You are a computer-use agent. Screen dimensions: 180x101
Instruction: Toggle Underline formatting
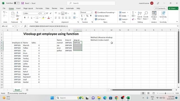point(31,17)
